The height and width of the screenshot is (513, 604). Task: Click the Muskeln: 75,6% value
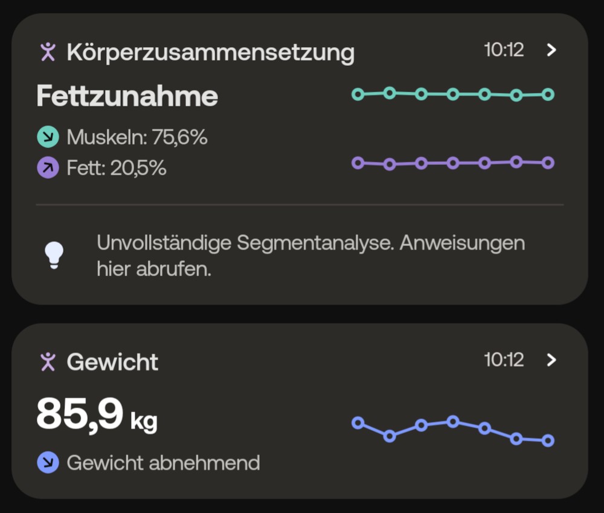coord(137,138)
